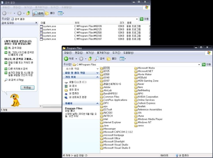Click the Forward arrow in search results window

click(x=19, y=13)
